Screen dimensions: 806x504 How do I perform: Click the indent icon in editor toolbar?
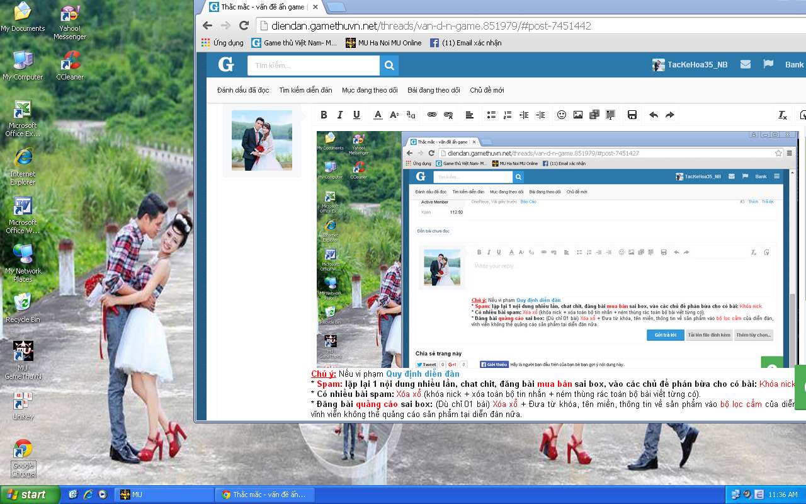(x=540, y=115)
